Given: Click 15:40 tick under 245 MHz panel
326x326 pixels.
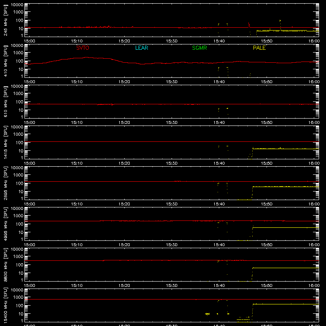Looking at the screenshot, I should [x=219, y=41].
